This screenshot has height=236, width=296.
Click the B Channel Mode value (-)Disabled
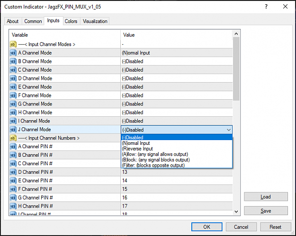tap(177, 61)
